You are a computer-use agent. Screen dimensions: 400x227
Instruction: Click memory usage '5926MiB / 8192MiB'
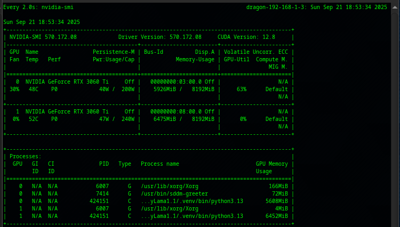pos(184,89)
